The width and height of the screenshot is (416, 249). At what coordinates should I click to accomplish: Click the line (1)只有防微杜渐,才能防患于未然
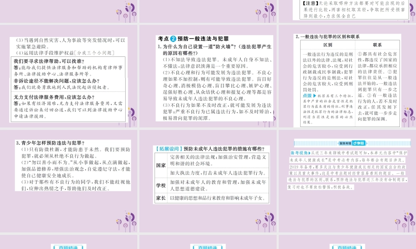point(62,149)
